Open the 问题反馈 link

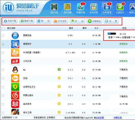tap(118, 117)
